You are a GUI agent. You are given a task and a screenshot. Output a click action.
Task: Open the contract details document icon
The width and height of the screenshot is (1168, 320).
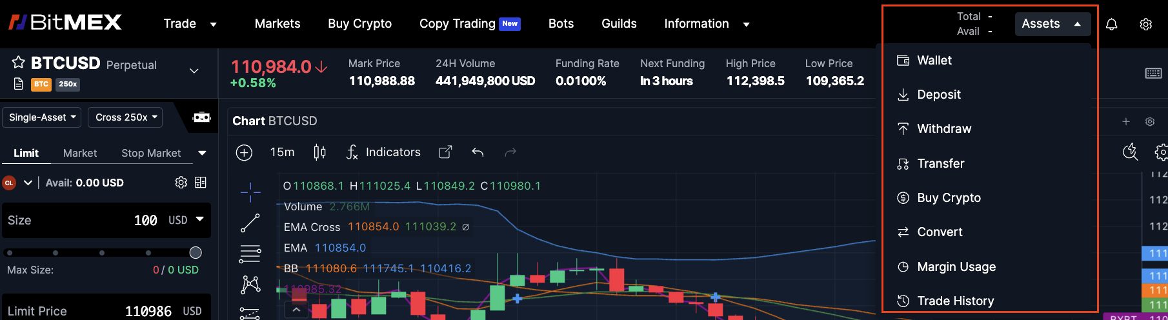click(19, 84)
